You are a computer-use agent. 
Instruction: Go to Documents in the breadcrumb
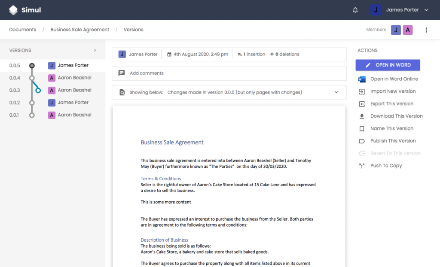pyautogui.click(x=22, y=30)
